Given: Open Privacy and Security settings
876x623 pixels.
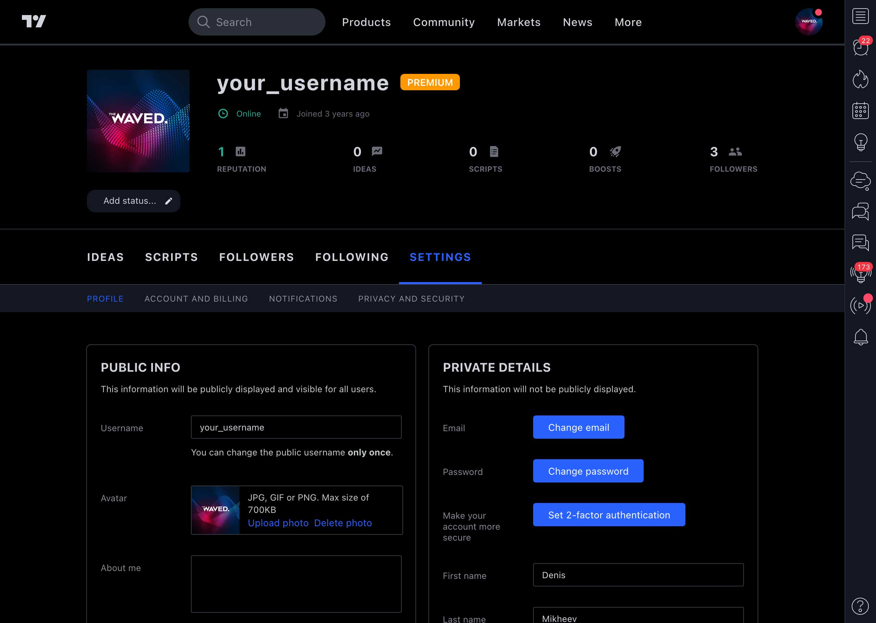Looking at the screenshot, I should [x=412, y=299].
